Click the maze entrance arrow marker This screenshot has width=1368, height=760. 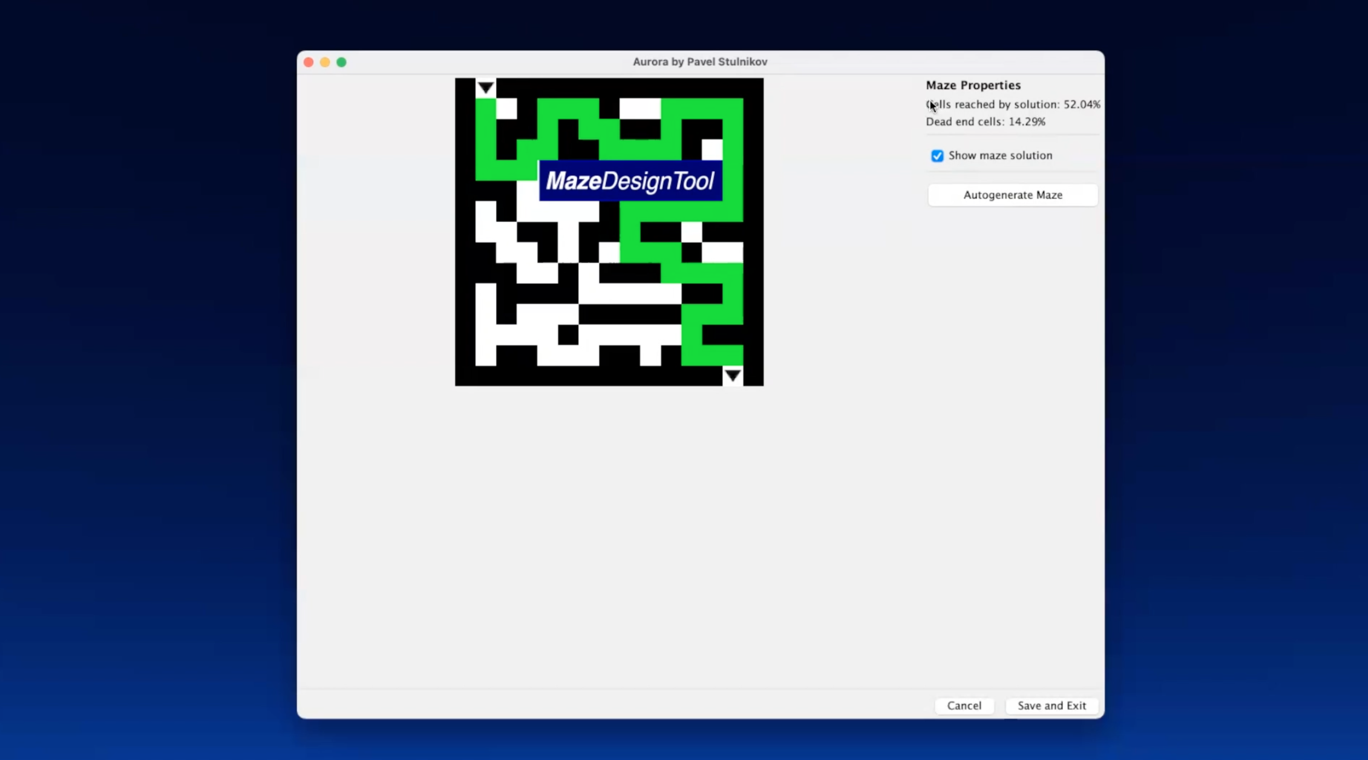tap(486, 88)
